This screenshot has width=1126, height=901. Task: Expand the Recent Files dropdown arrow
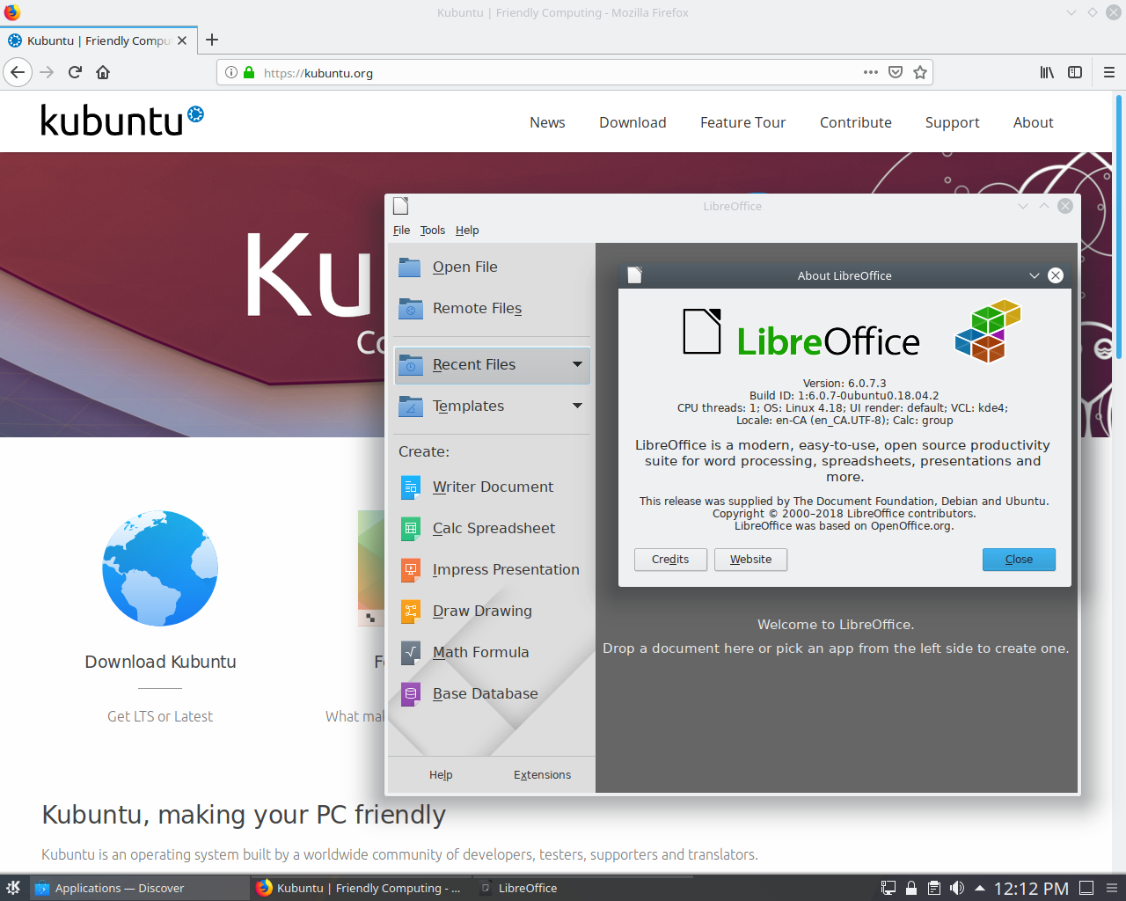click(577, 364)
